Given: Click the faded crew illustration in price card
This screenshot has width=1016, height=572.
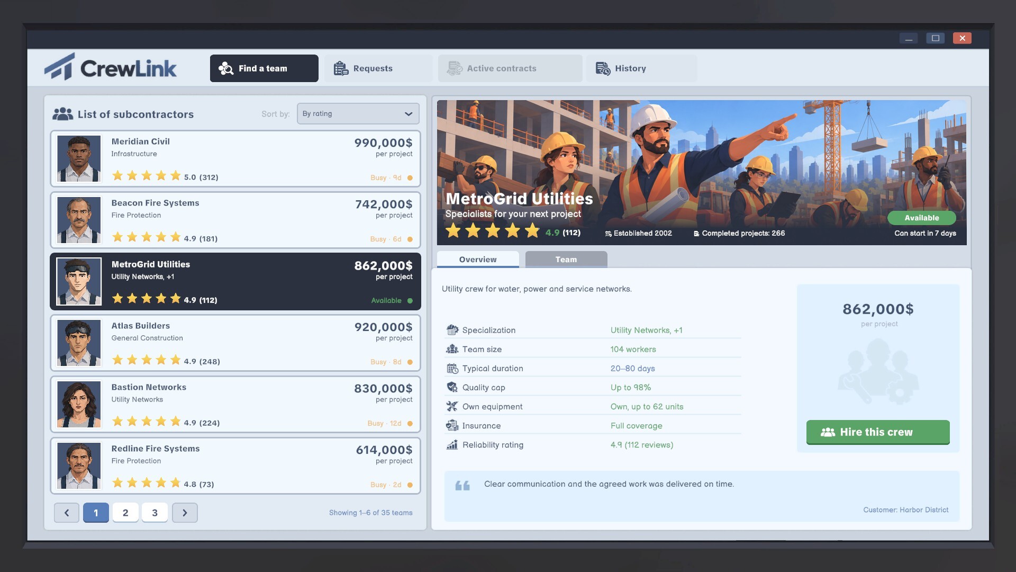Looking at the screenshot, I should 878,372.
